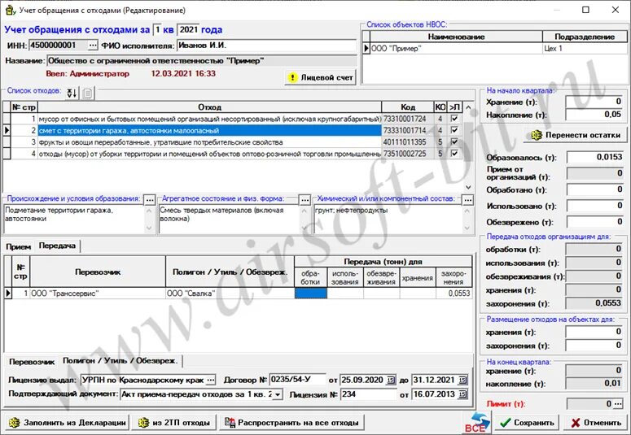Click the Обработано (т) field

(595, 189)
